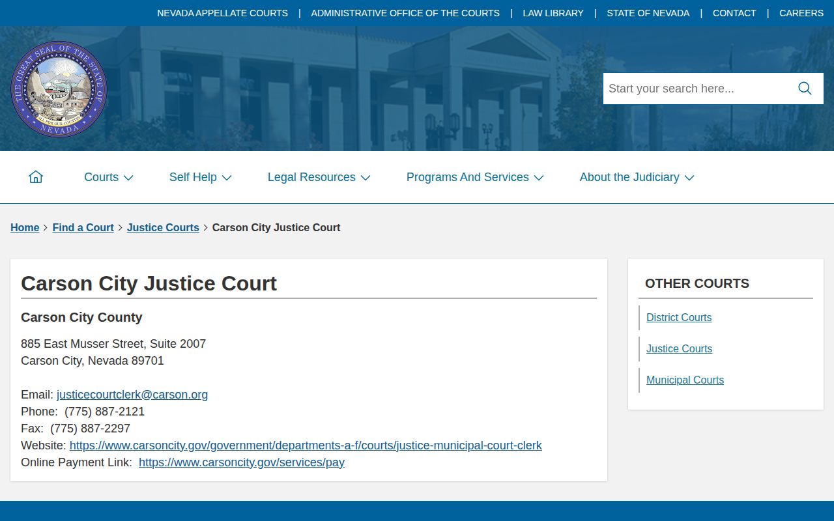Image resolution: width=834 pixels, height=521 pixels.
Task: Open the online payment link
Action: point(242,462)
